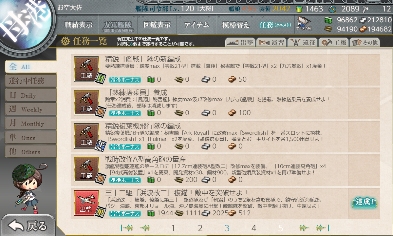Viewport: 393px width, 236px height.
Task: Click the 工廠 icon of 戦時改修A型高角砲の量産
Action: (x=86, y=170)
